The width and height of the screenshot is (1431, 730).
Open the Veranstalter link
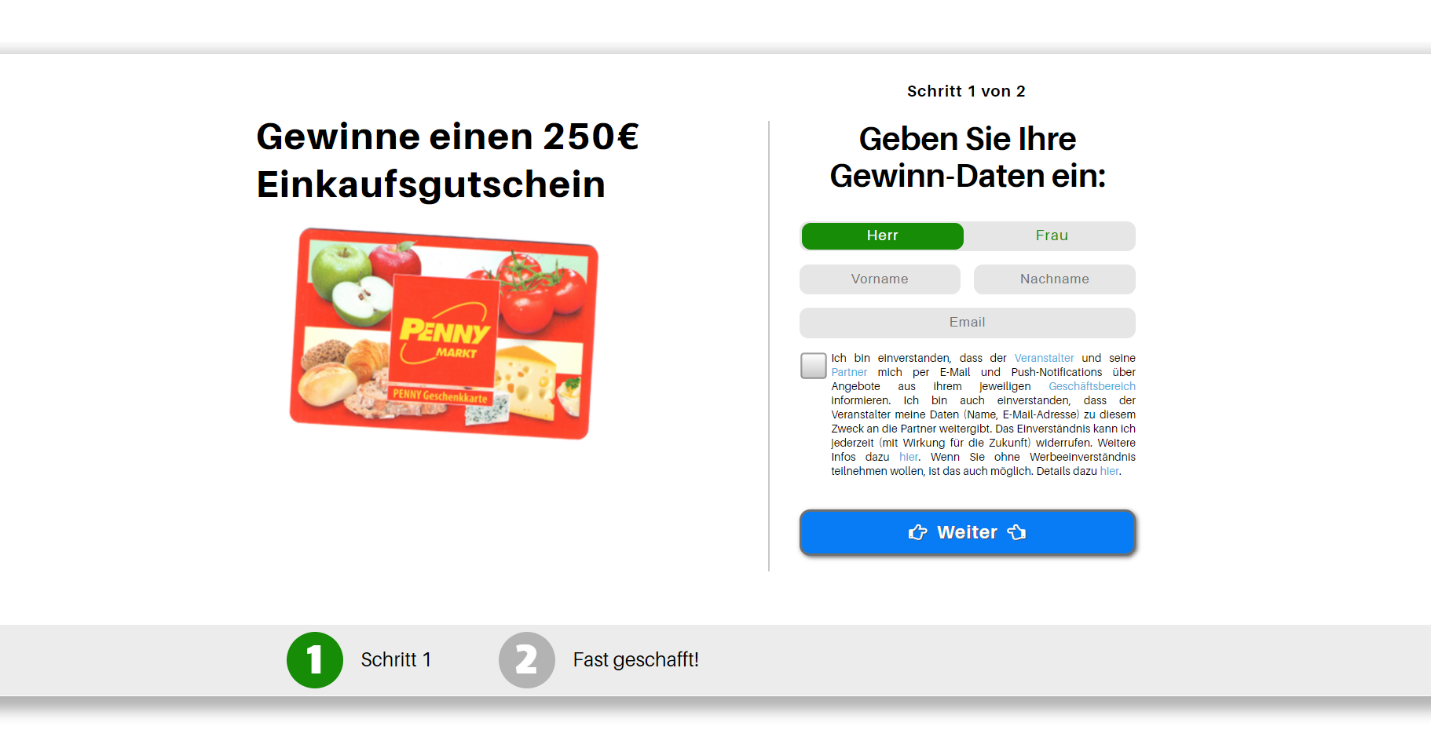coord(1044,359)
